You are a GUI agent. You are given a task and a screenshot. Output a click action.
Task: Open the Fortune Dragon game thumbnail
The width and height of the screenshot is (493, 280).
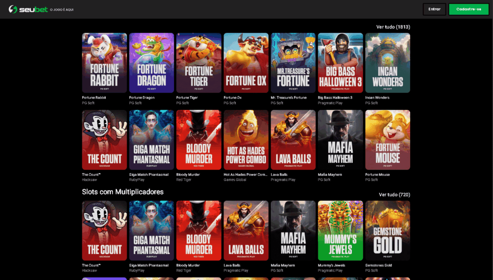(x=152, y=63)
